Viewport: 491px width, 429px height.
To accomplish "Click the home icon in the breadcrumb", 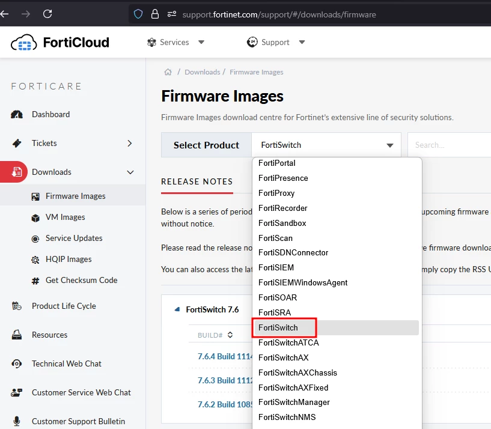I will [x=168, y=72].
